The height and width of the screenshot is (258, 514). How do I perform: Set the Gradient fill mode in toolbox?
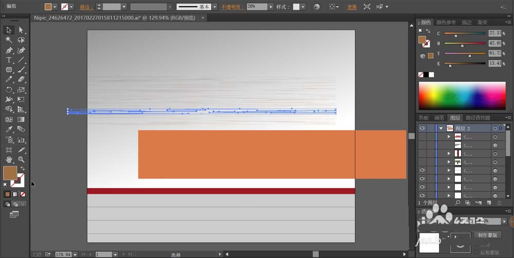click(15, 194)
